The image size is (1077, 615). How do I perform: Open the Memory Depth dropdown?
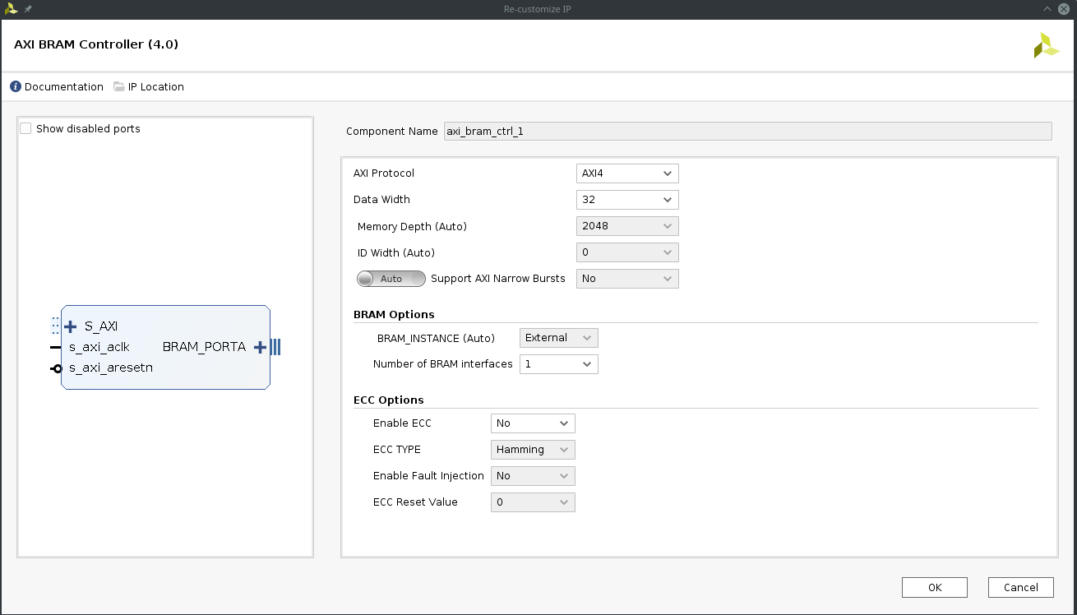[626, 226]
